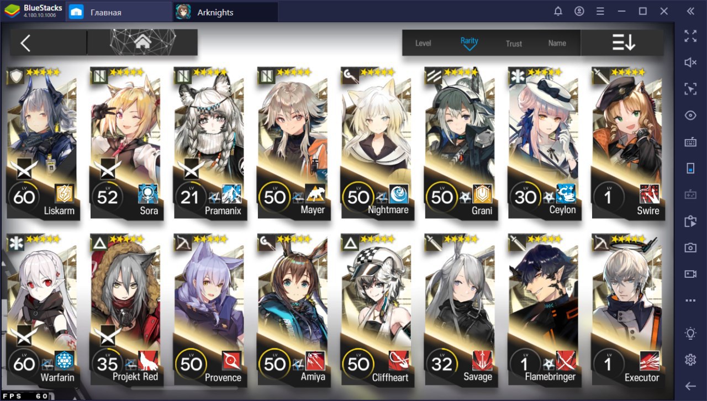Open BlueStacks notifications bell
707x401 pixels.
pos(558,11)
